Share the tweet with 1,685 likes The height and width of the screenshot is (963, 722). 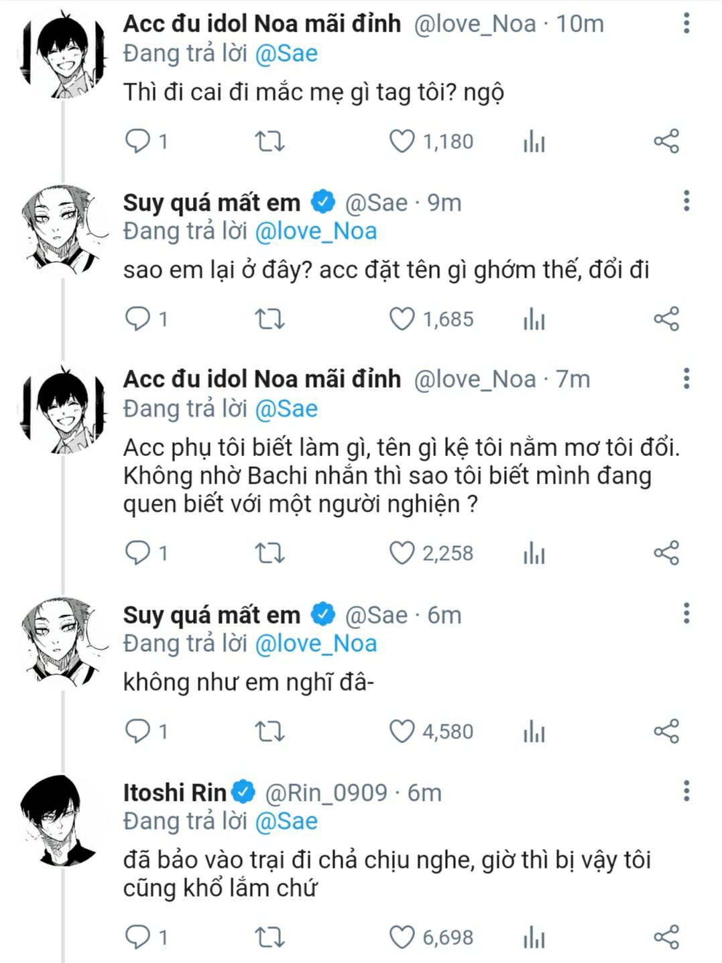(x=666, y=319)
